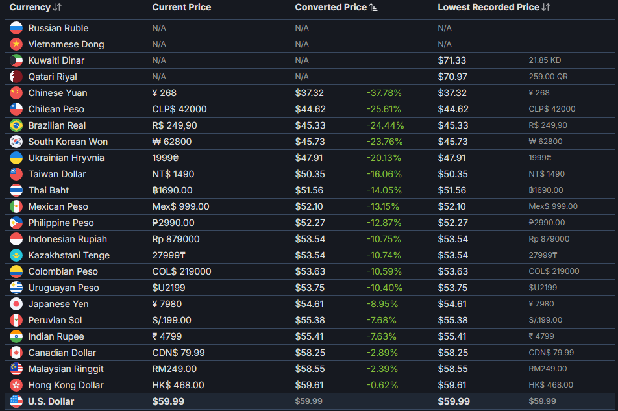The width and height of the screenshot is (618, 411).
Task: Click the CLP$ 42000 current price
Action: (x=179, y=109)
